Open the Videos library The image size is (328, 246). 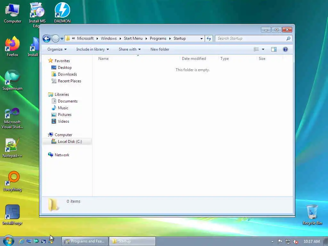(63, 121)
